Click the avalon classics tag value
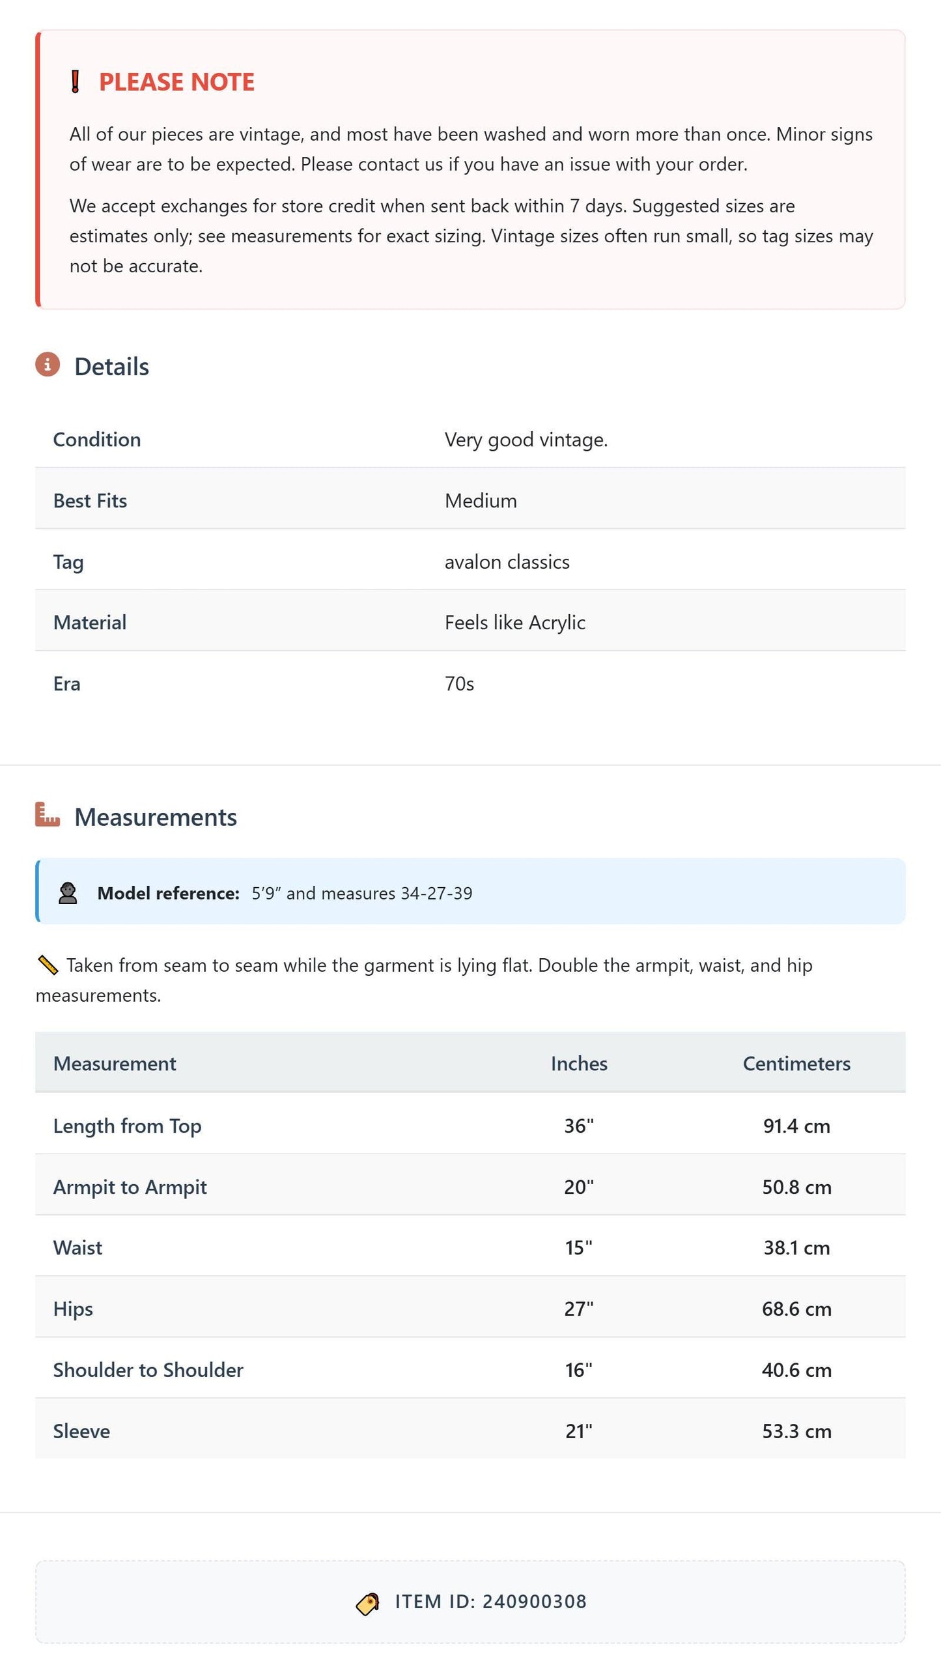Viewport: 941px width, 1674px height. 507,562
